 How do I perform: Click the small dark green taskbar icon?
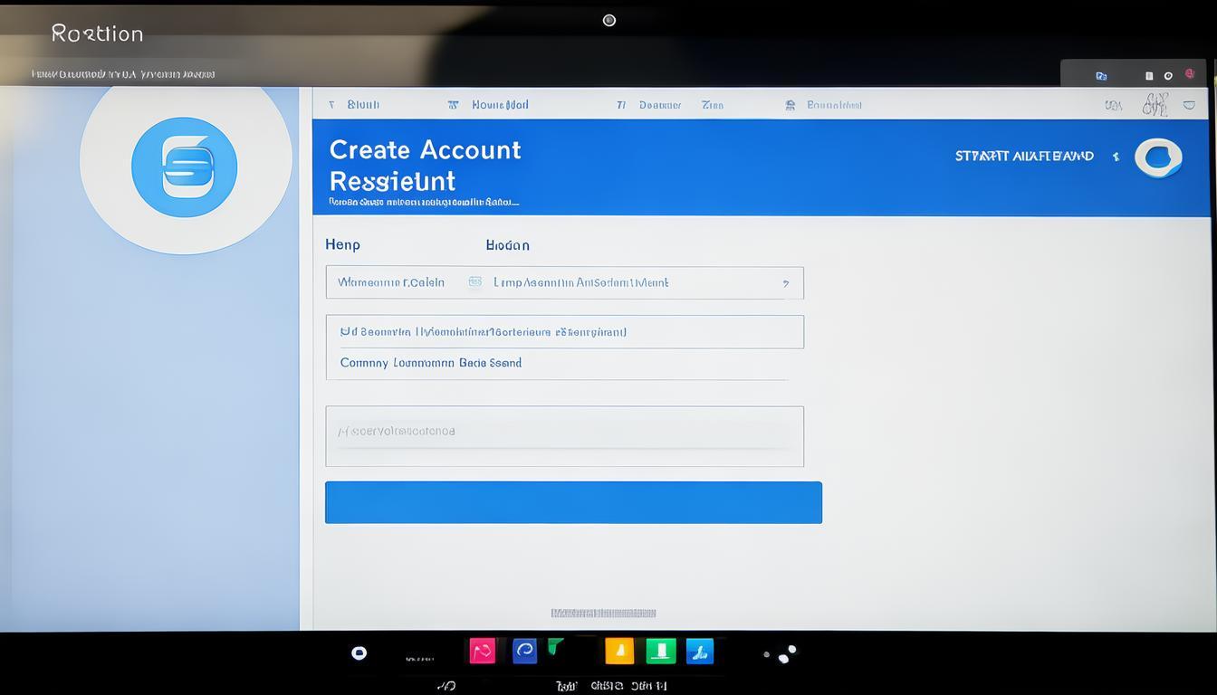click(555, 646)
